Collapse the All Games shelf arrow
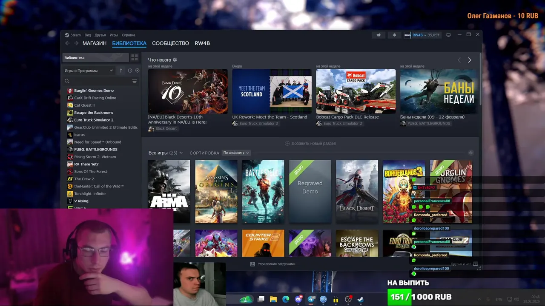 click(x=471, y=153)
